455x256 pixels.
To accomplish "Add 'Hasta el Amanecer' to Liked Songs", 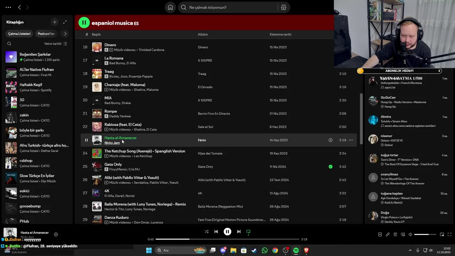I will click(x=331, y=140).
